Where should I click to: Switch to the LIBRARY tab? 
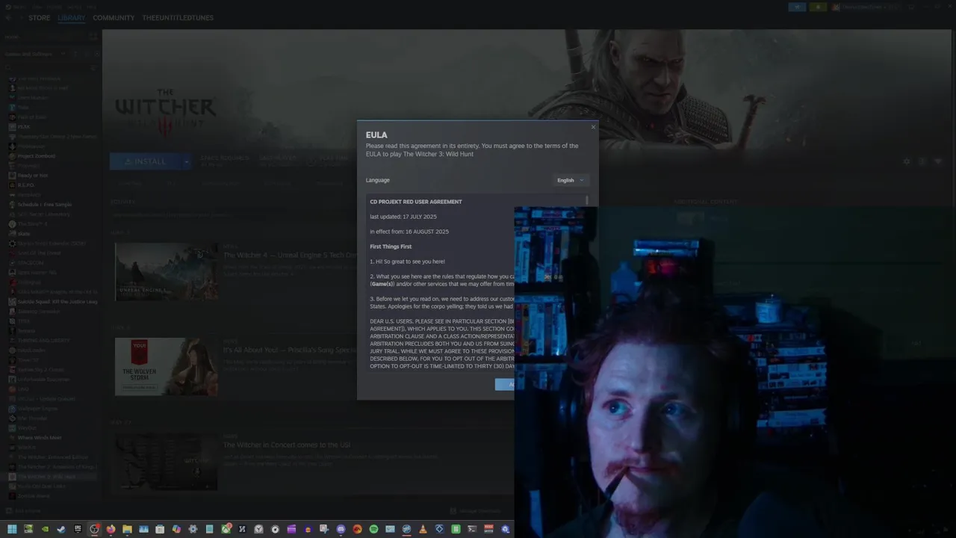[72, 18]
